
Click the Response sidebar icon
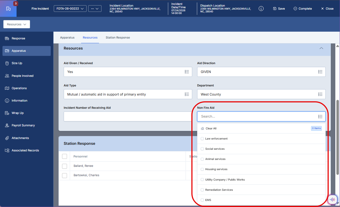7,38
